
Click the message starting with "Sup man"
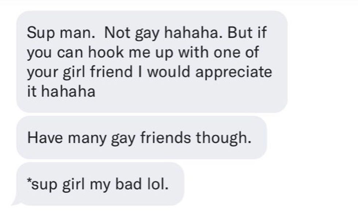pyautogui.click(x=152, y=62)
